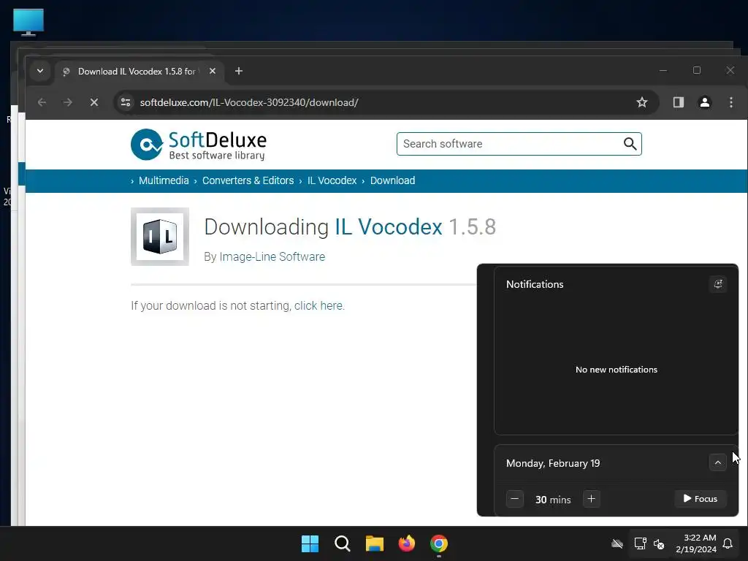Screen dimensions: 748x561
Task: Toggle notification bell in taskbar
Action: click(x=728, y=543)
